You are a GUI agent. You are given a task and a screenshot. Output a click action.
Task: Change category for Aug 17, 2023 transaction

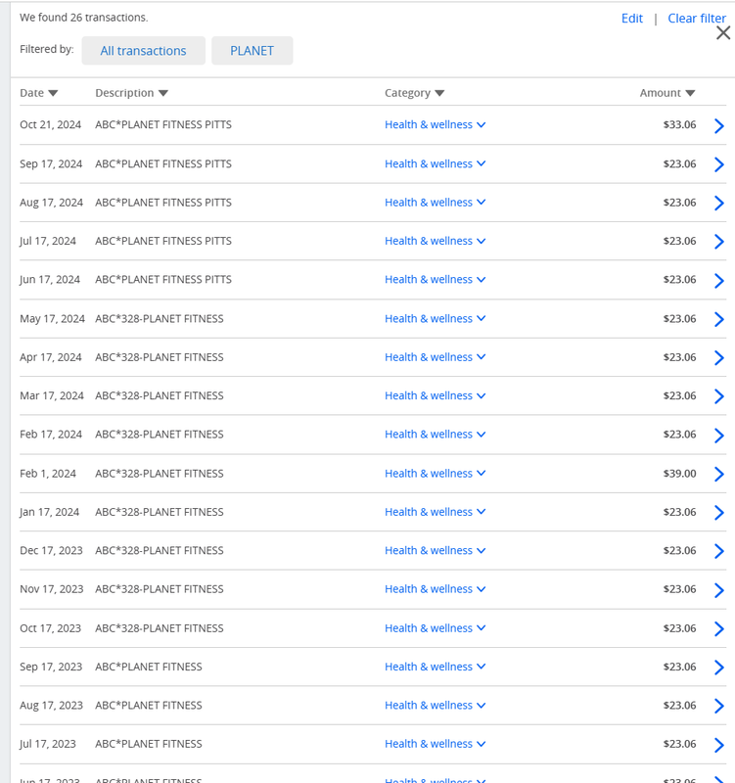(x=435, y=705)
